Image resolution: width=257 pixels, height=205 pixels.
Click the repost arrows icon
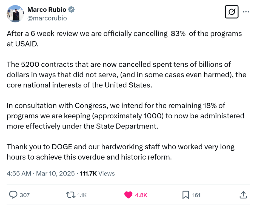click(70, 195)
